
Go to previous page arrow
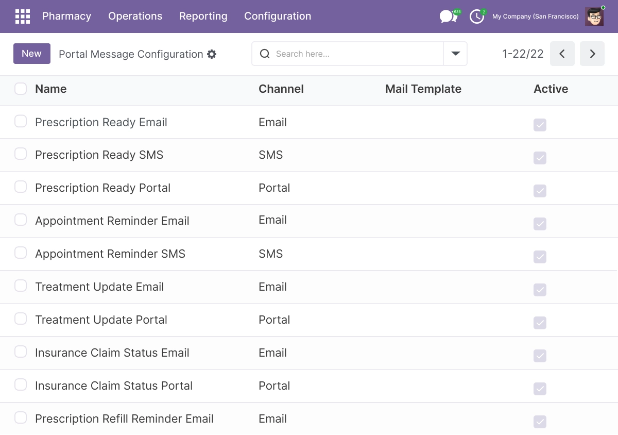[562, 54]
